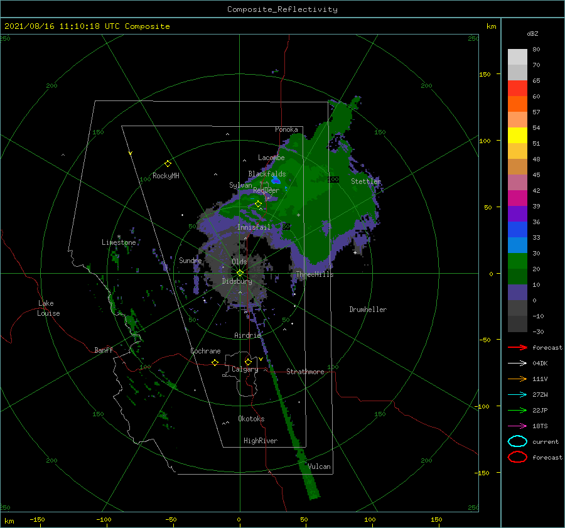Click the Vulcan town label
The height and width of the screenshot is (528, 565).
[x=319, y=466]
